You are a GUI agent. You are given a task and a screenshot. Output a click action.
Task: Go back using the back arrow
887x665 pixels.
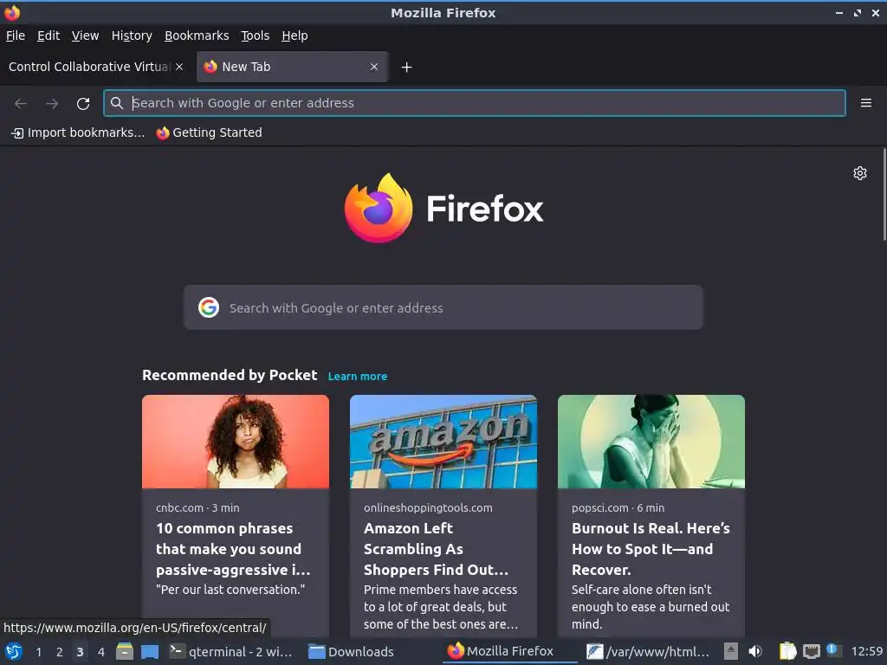click(x=21, y=104)
